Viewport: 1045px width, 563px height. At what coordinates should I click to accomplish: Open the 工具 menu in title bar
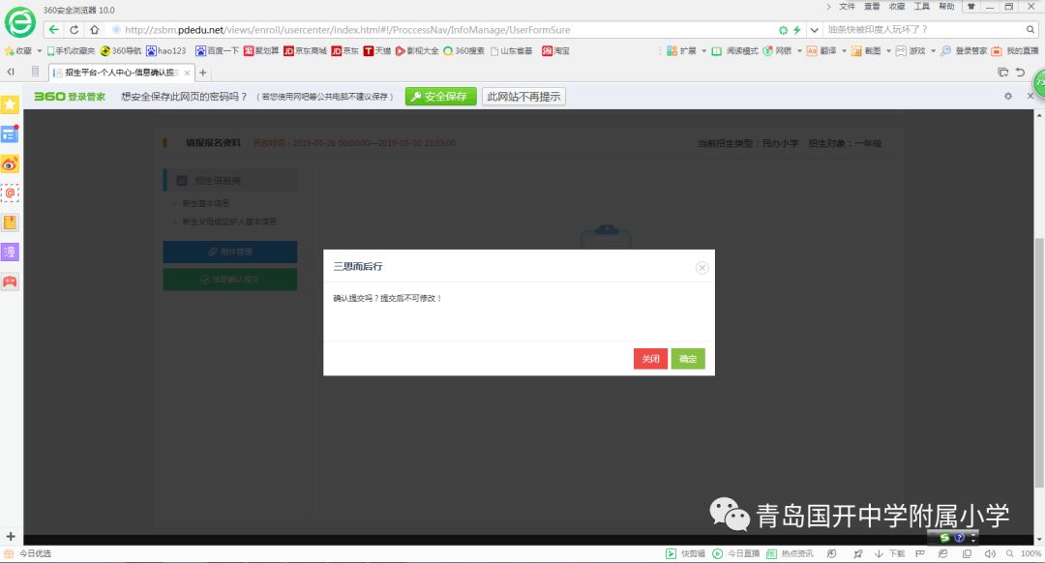tap(922, 7)
